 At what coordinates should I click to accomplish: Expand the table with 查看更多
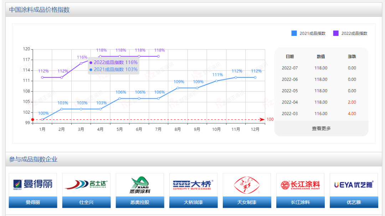(x=321, y=129)
